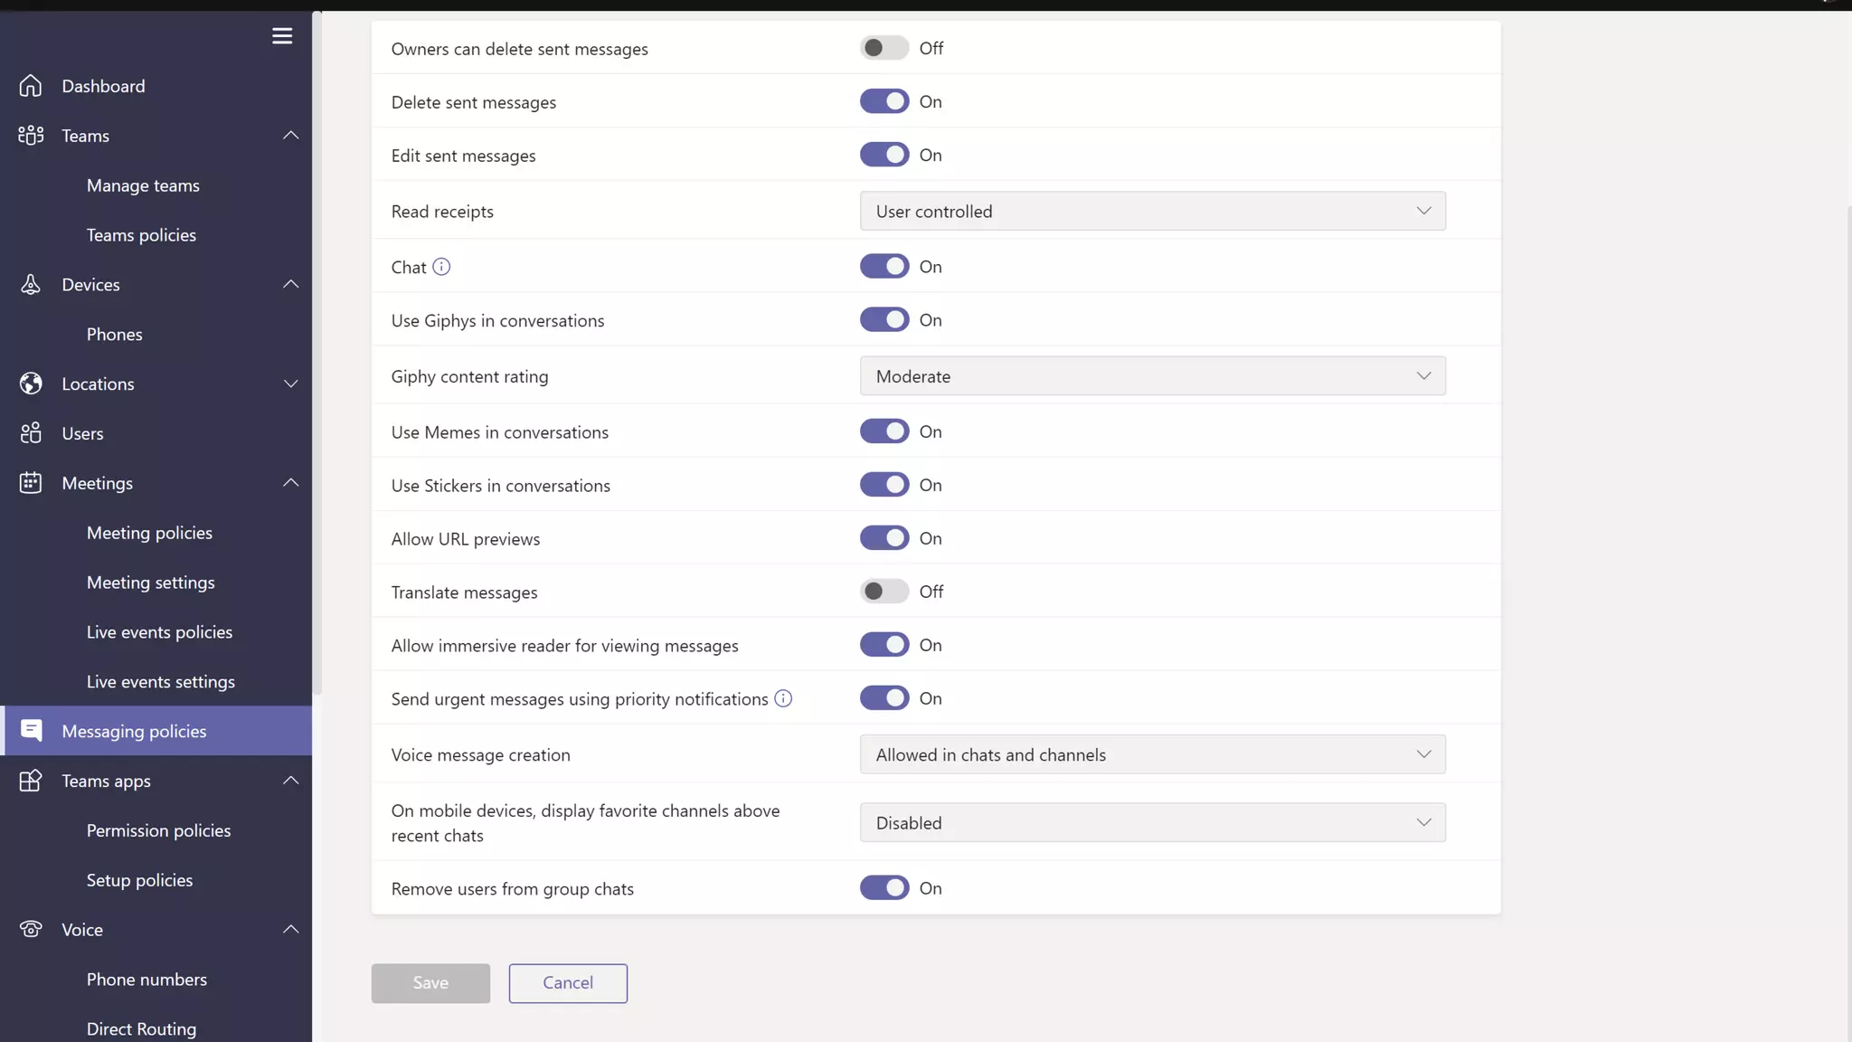
Task: Click info icon next to Chat
Action: pos(441,267)
